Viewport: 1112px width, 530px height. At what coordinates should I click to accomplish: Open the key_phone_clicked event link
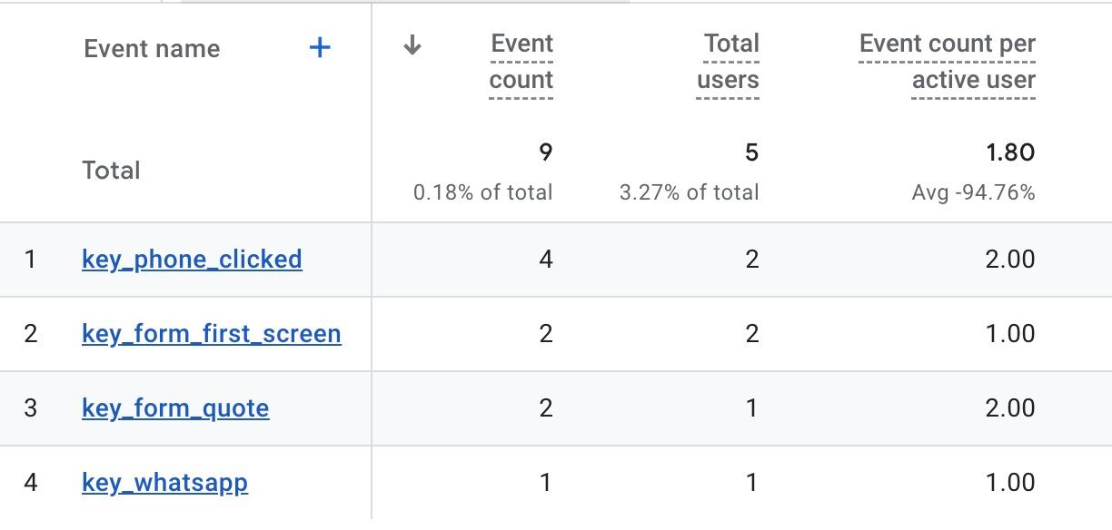pos(192,260)
